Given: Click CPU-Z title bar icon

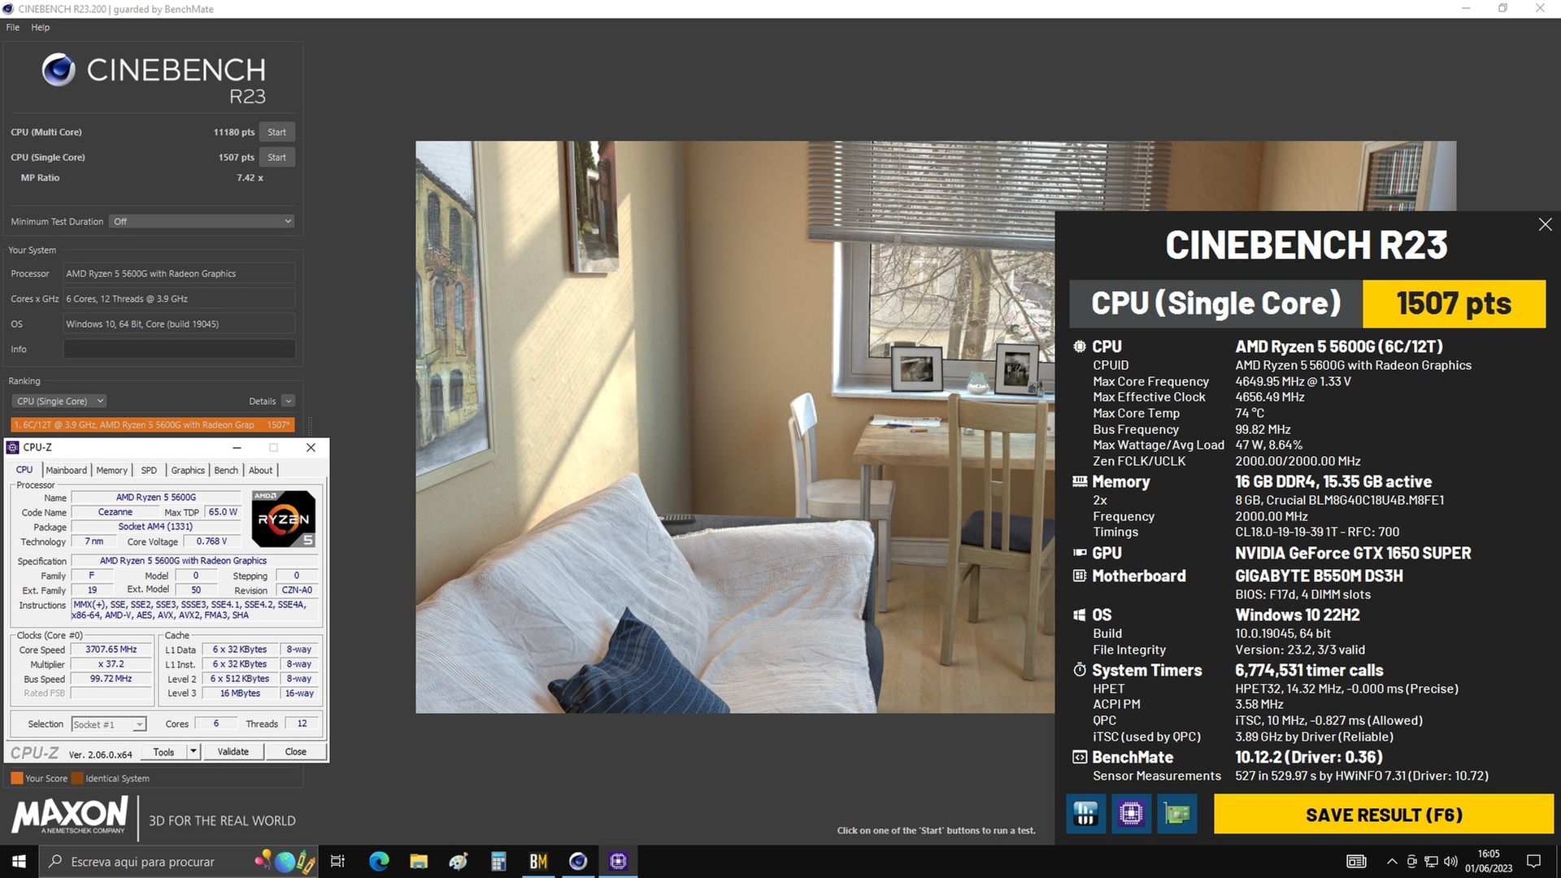Looking at the screenshot, I should [x=12, y=447].
